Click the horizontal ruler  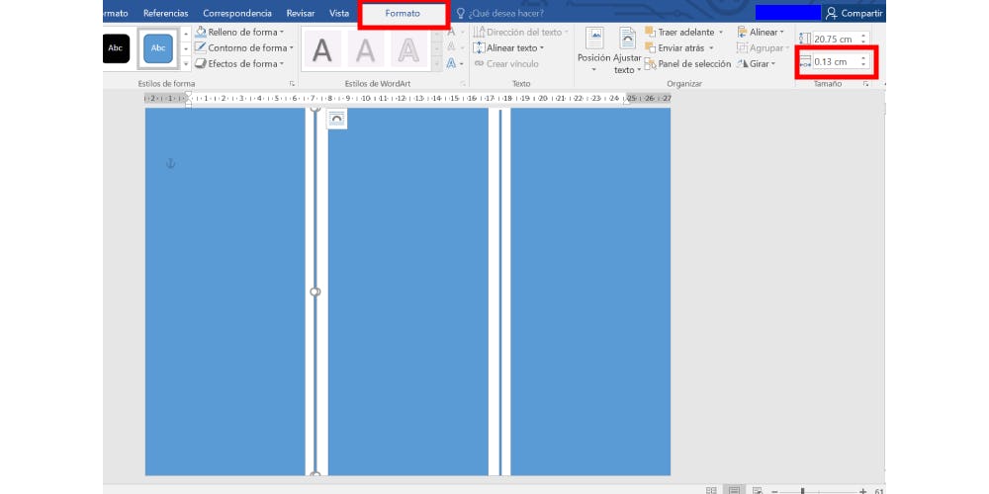(407, 98)
